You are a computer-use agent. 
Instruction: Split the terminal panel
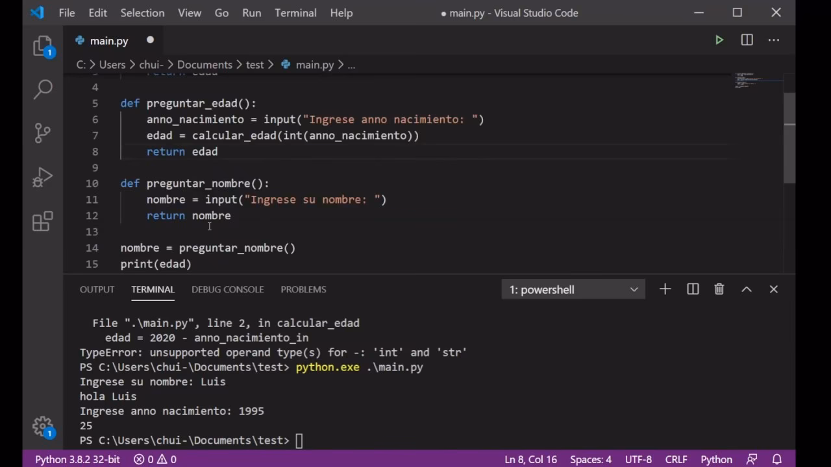[x=693, y=289]
